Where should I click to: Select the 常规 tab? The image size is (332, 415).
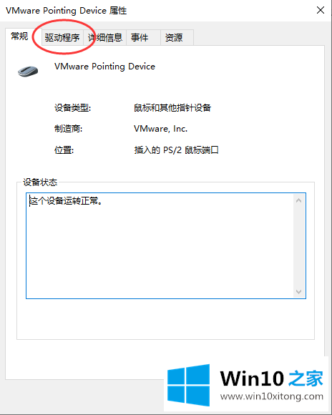(19, 36)
